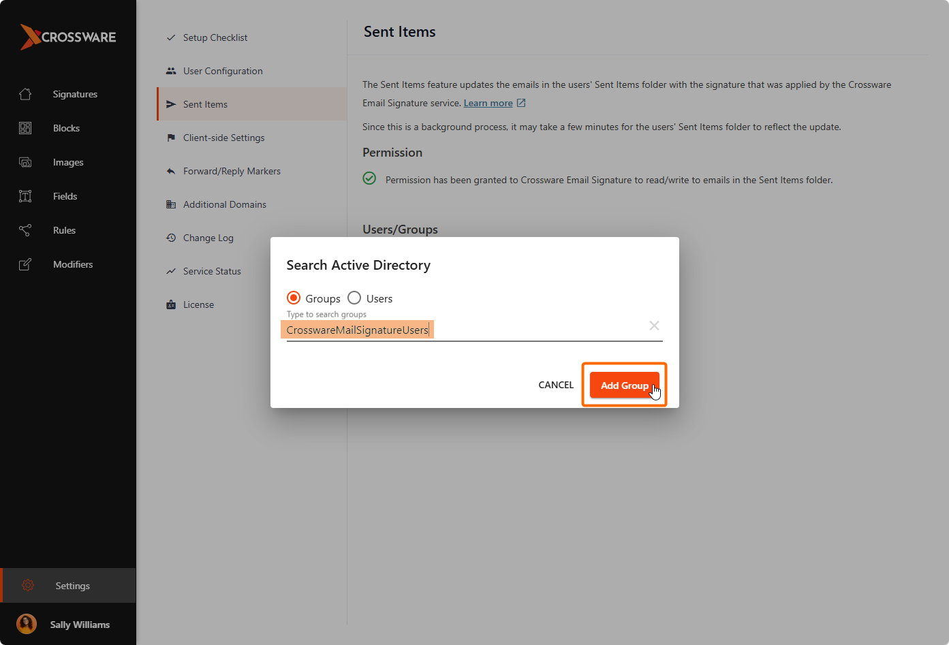Click the 'Permission has been granted' status text
This screenshot has height=645, width=949.
[609, 180]
